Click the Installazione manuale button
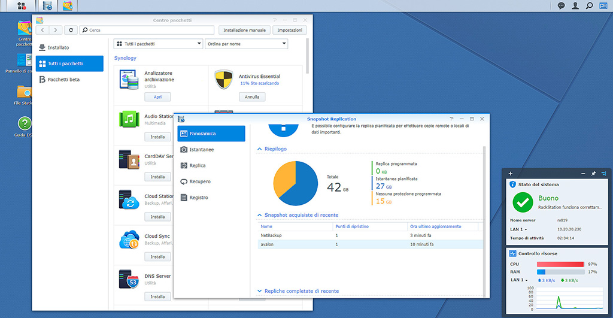Viewport: 613px width, 318px height. tap(244, 30)
